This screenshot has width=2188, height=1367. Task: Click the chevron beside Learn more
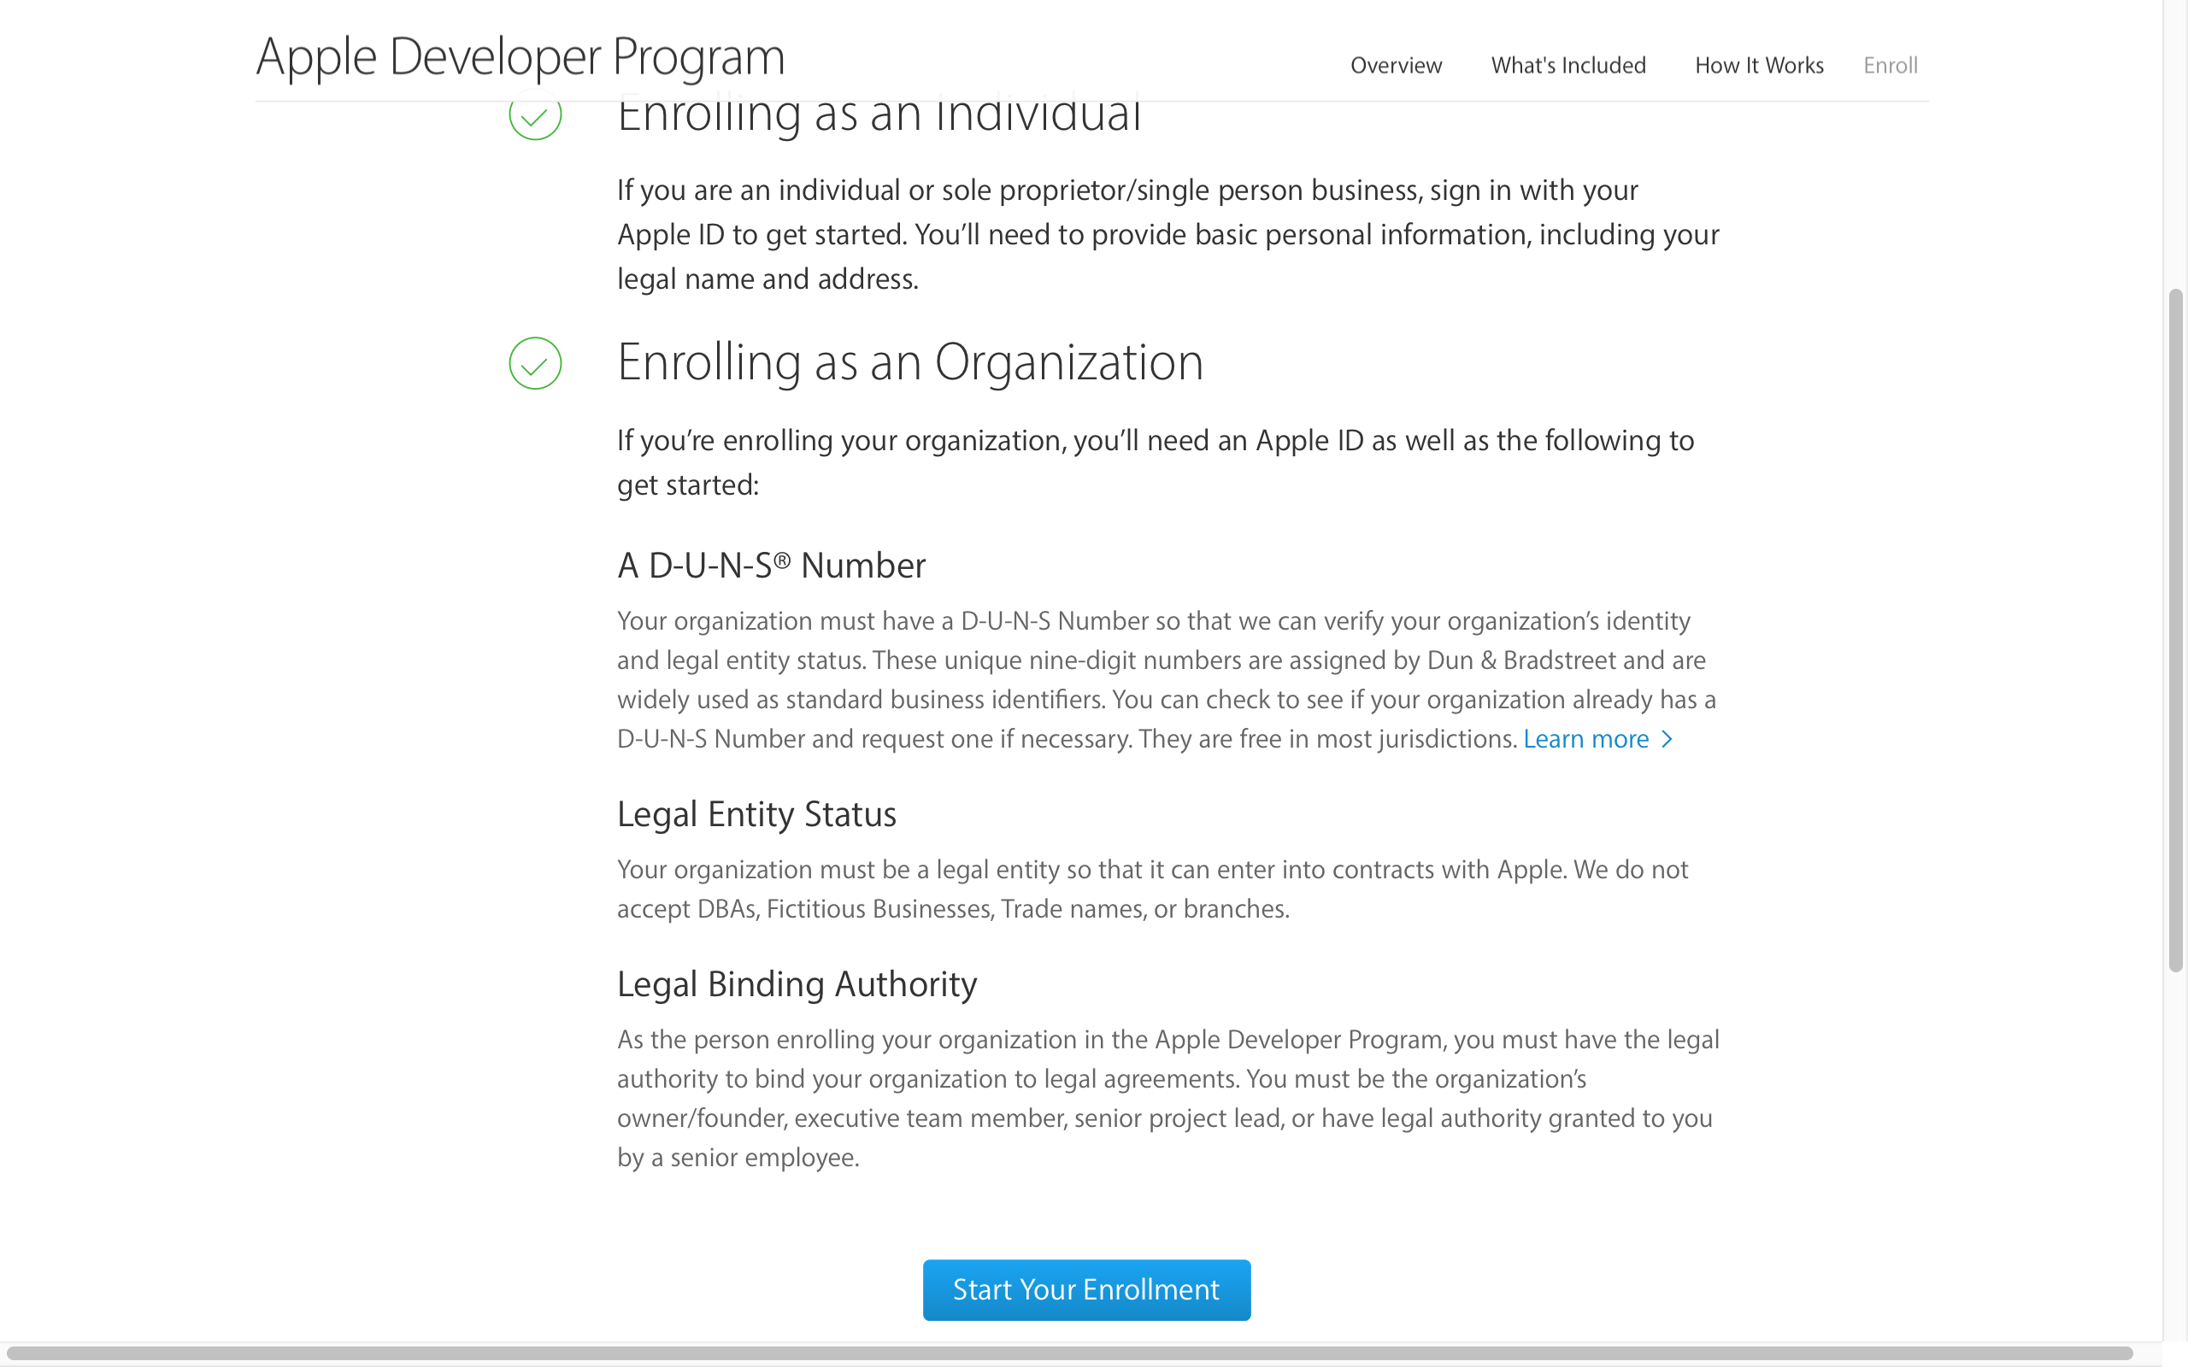point(1667,740)
